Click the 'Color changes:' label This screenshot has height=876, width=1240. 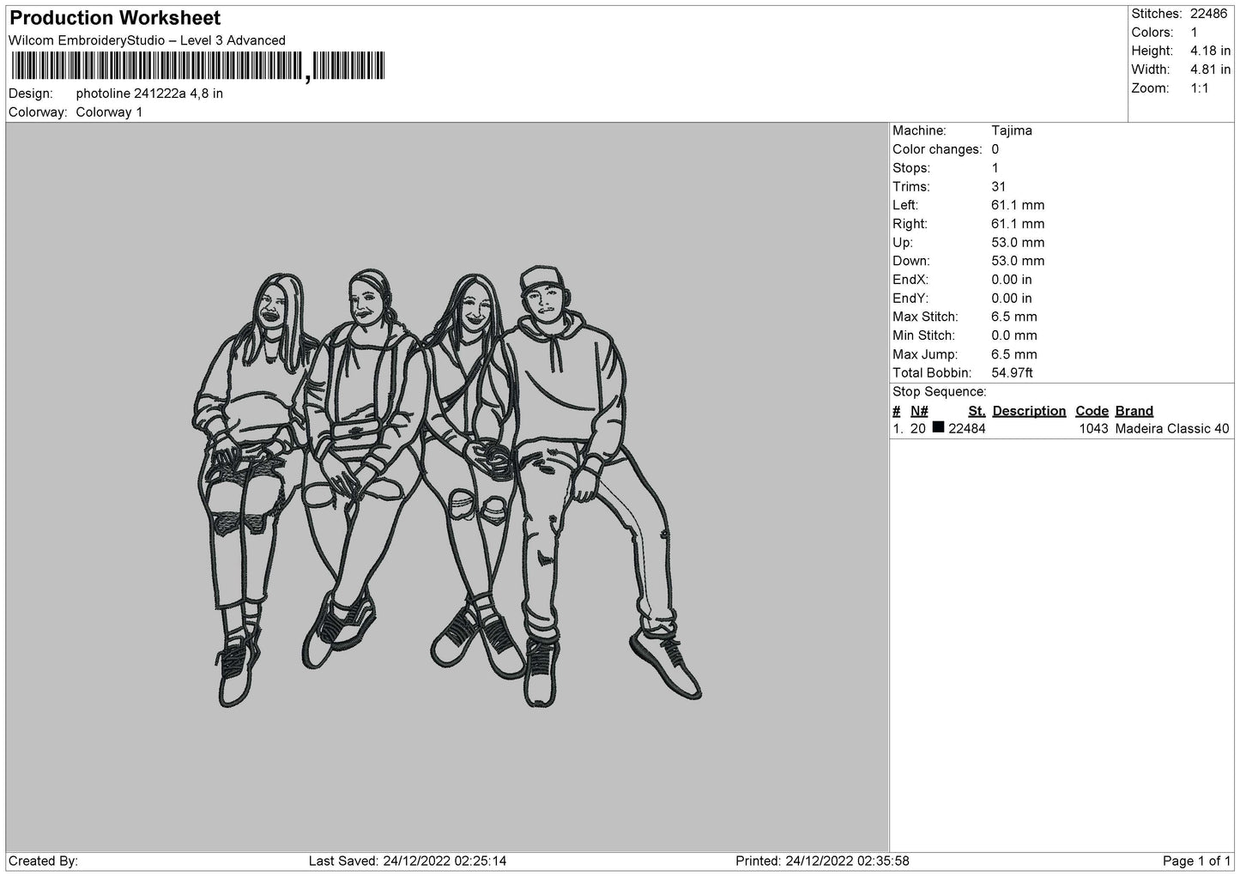pos(937,149)
